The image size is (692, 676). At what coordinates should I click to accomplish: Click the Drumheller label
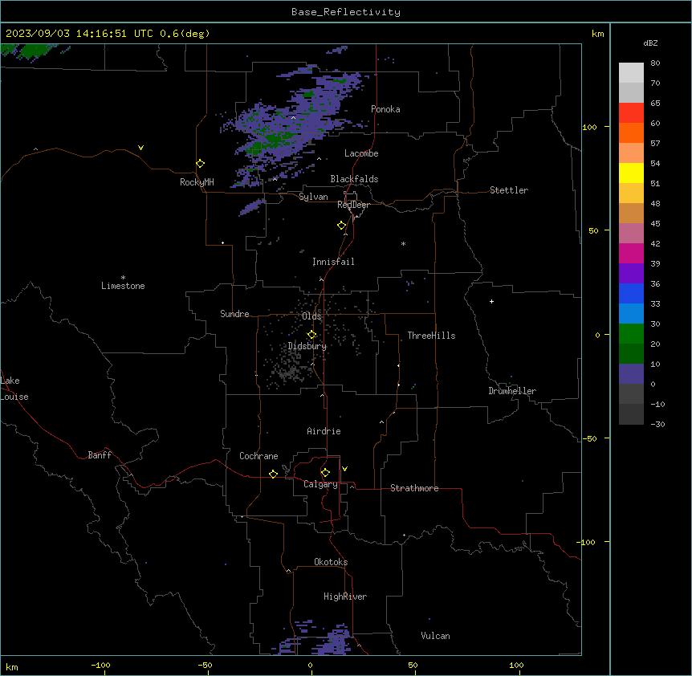(x=512, y=391)
